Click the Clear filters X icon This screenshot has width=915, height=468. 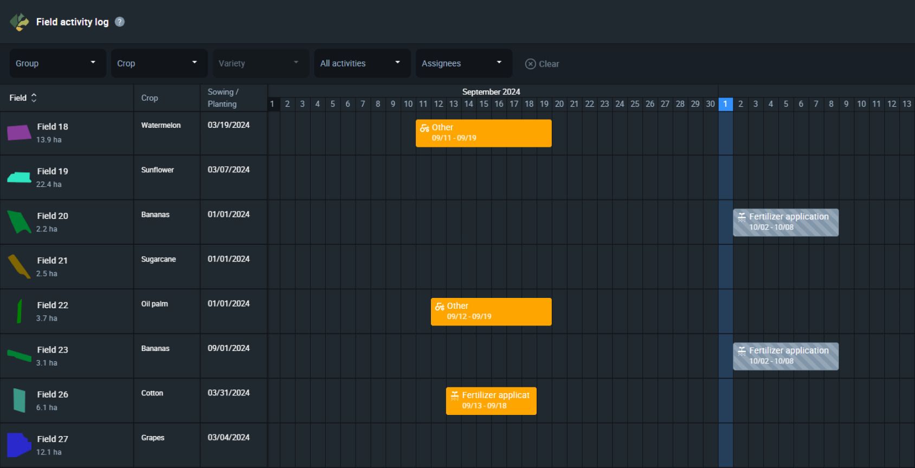click(x=530, y=64)
